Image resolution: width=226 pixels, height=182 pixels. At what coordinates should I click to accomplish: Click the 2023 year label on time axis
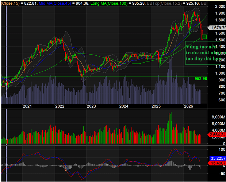pos(91,106)
